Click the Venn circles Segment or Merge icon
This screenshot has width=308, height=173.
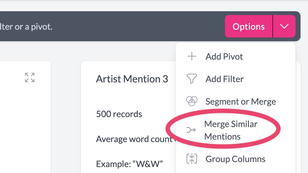[x=191, y=101]
